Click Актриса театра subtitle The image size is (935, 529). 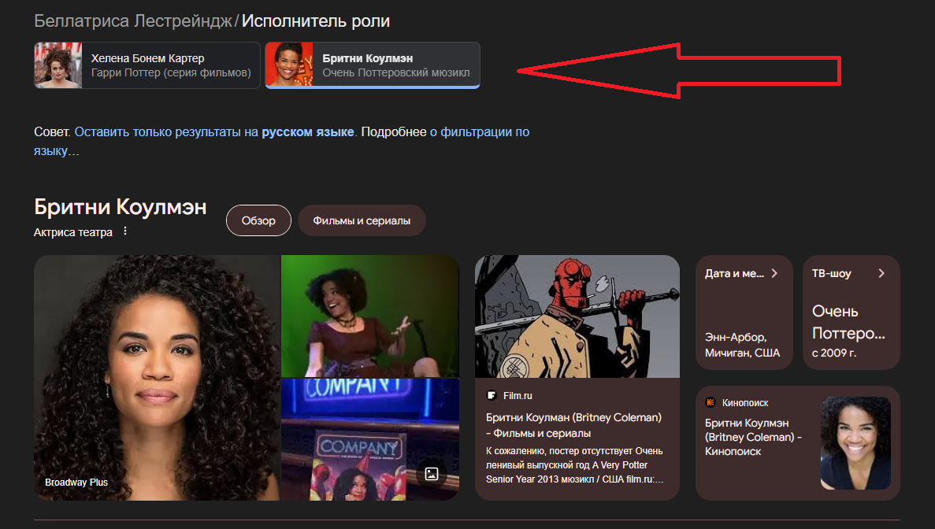[72, 232]
